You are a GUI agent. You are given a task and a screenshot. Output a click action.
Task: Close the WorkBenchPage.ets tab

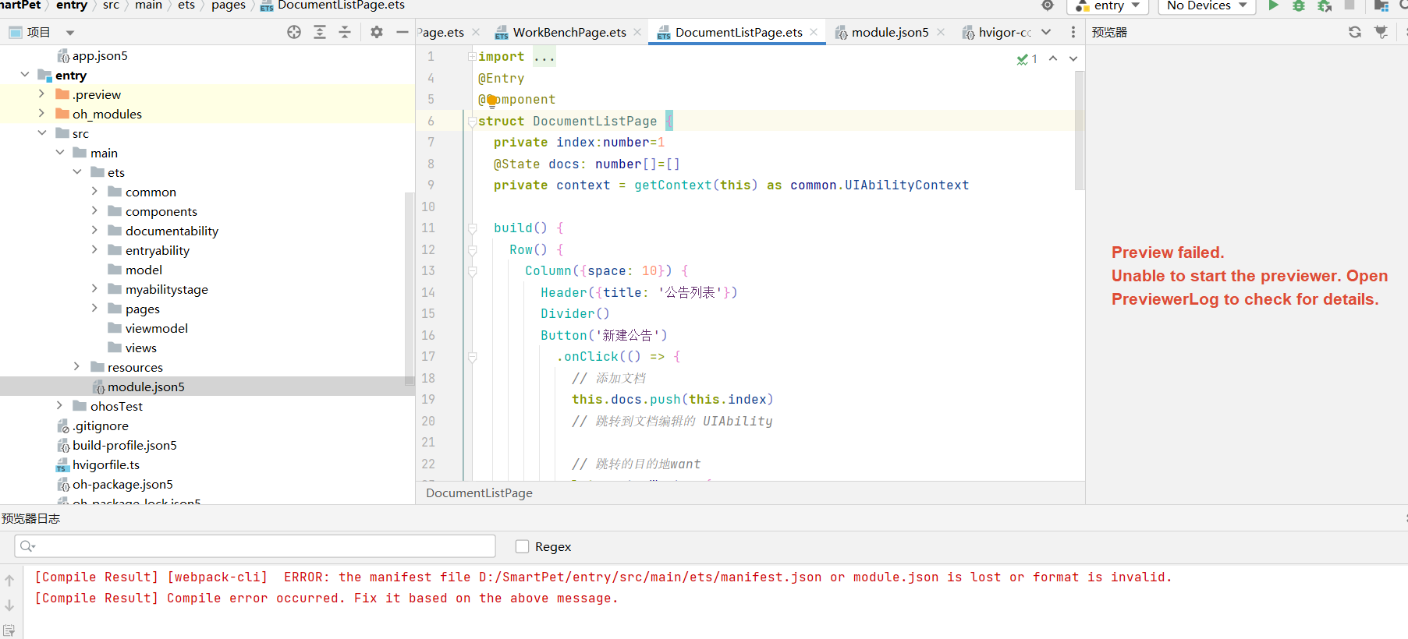click(x=637, y=32)
